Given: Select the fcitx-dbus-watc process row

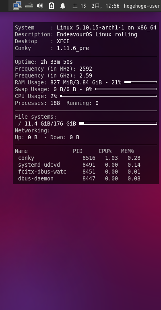Looking at the screenshot, I should 79,172.
